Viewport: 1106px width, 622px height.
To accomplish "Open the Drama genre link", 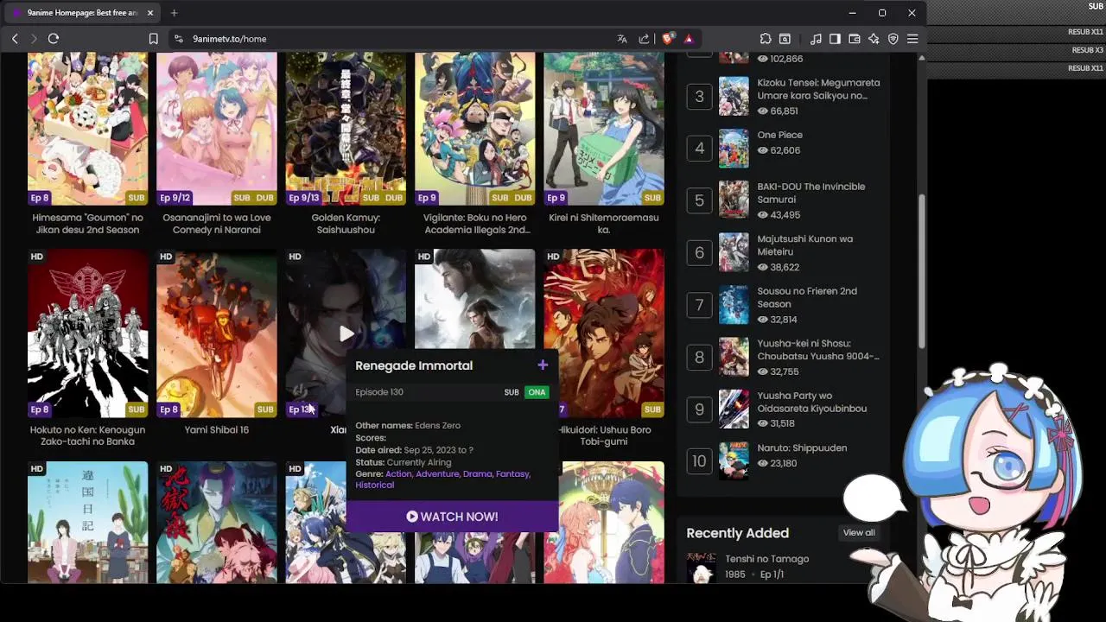I will [477, 473].
